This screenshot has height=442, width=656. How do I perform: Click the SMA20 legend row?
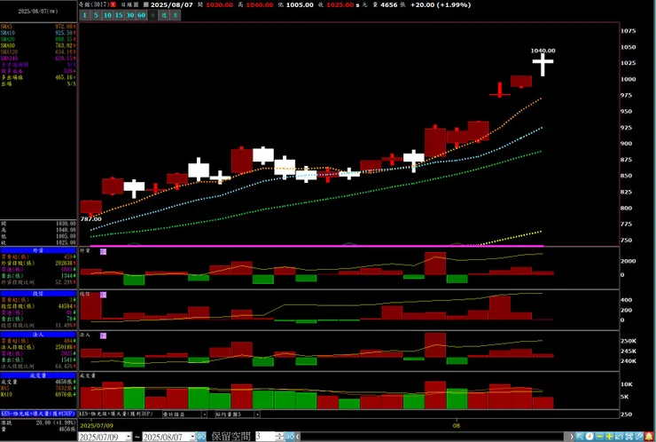pyautogui.click(x=38, y=39)
